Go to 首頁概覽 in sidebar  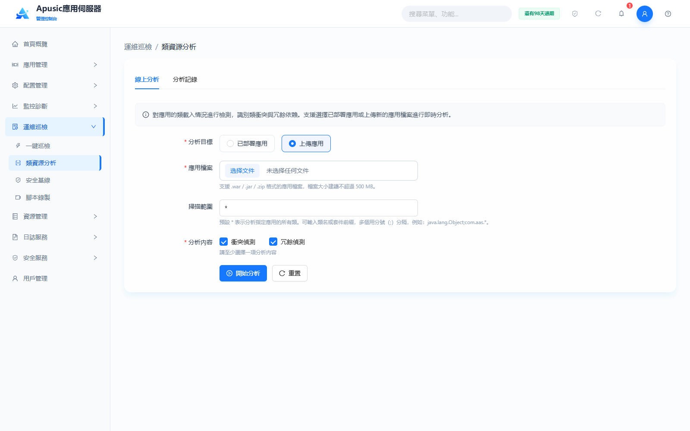55,44
